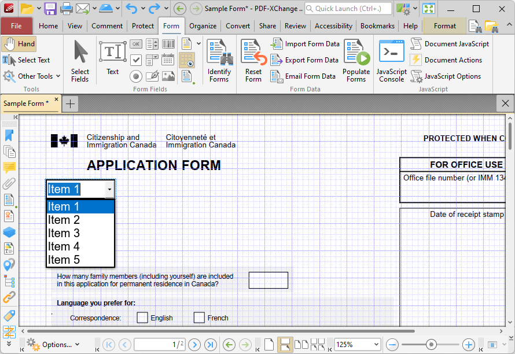Check the French correspondence box

pyautogui.click(x=199, y=318)
